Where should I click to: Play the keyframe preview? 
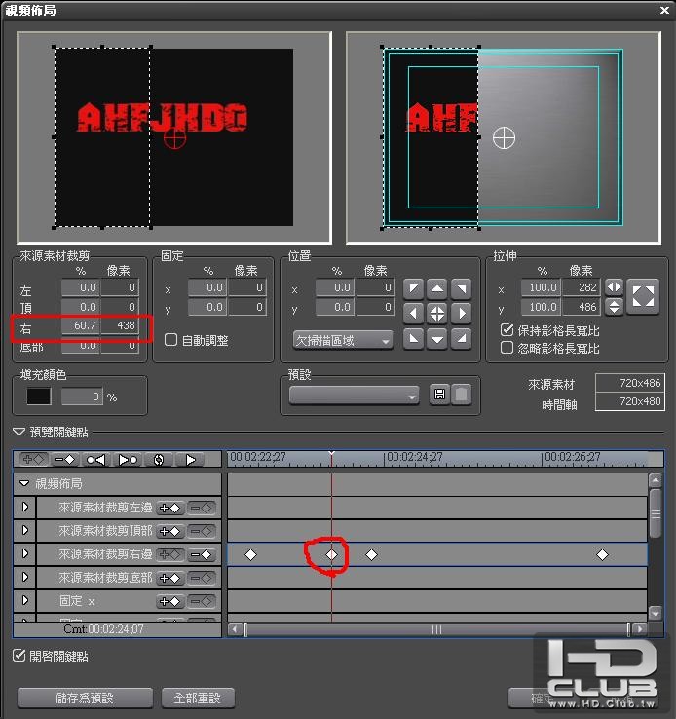coord(190,459)
